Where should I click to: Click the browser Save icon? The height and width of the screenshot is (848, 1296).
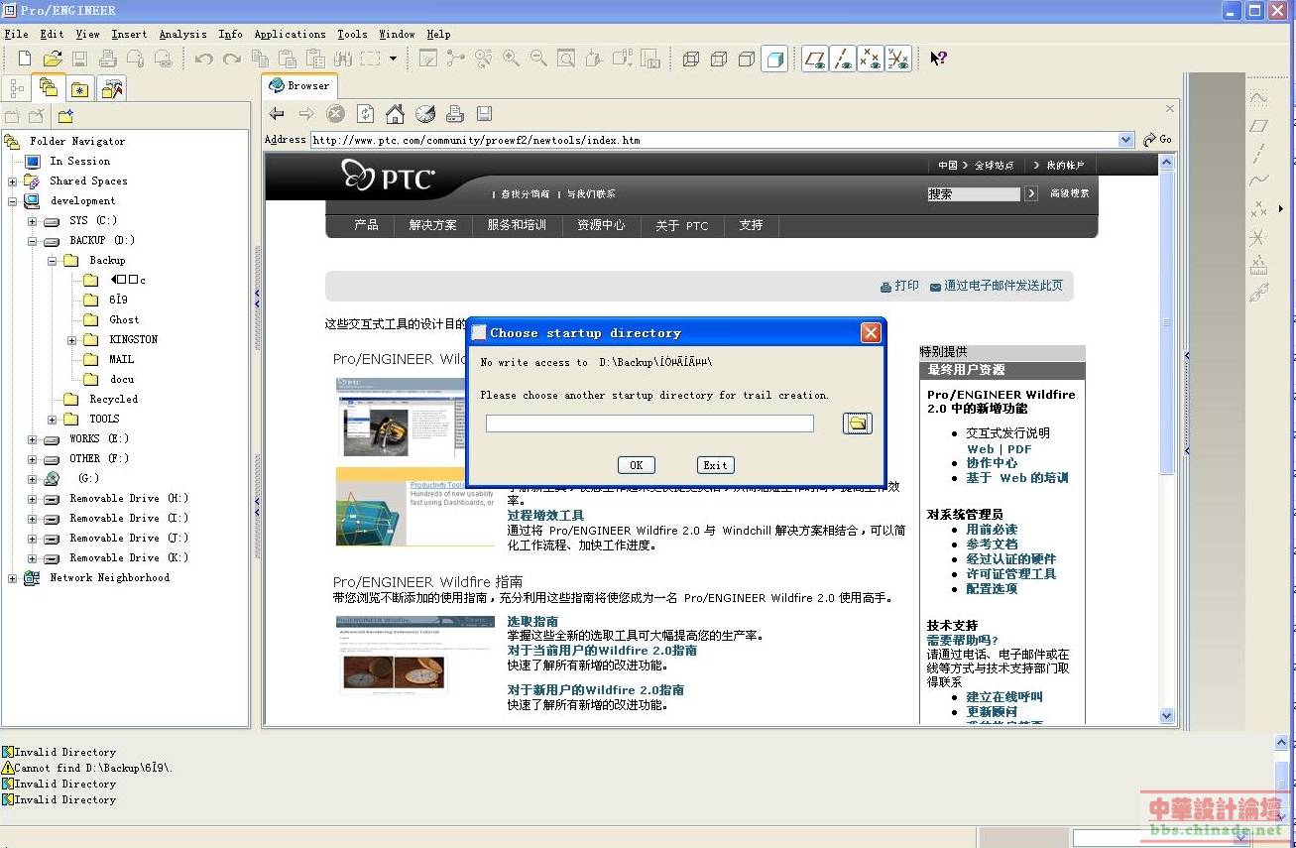(484, 113)
